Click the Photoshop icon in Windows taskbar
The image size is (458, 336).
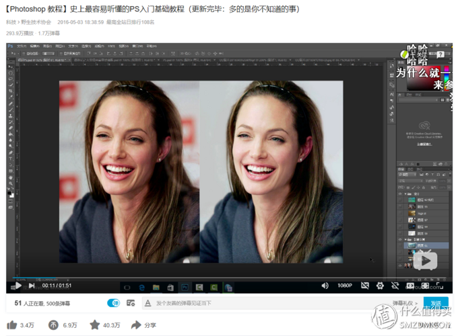(x=185, y=287)
